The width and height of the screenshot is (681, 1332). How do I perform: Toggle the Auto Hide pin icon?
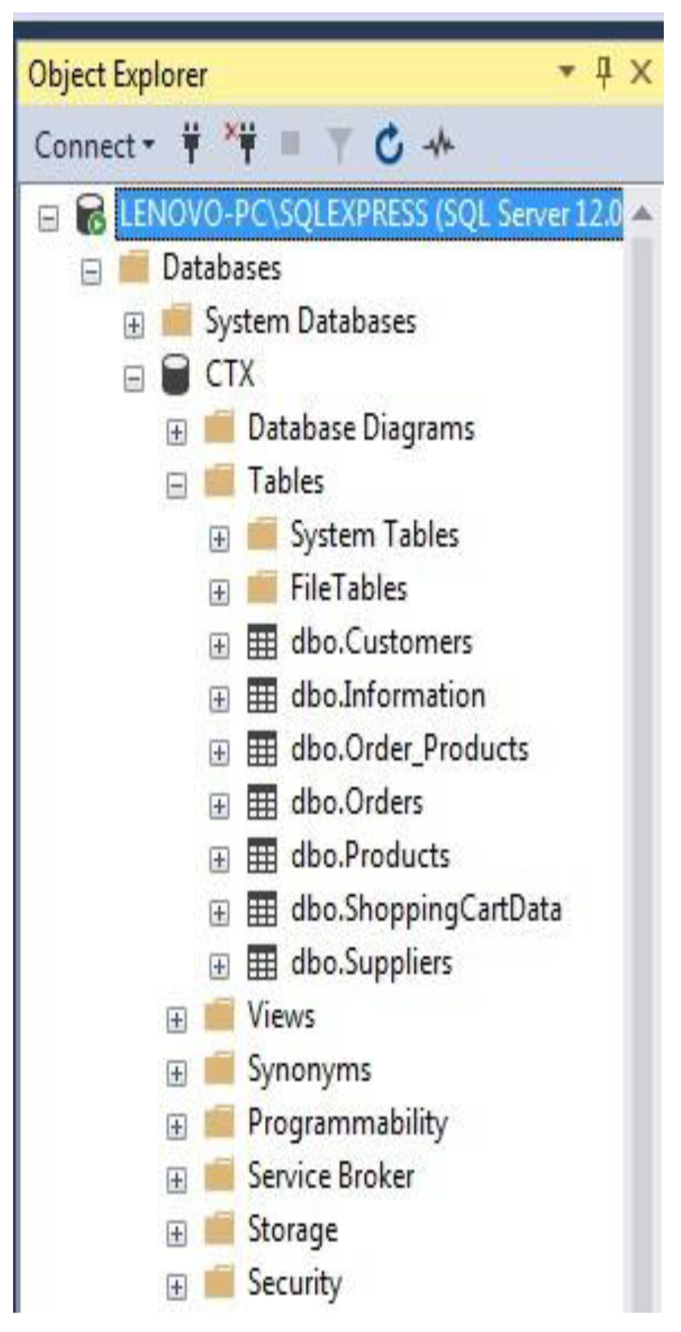[603, 72]
